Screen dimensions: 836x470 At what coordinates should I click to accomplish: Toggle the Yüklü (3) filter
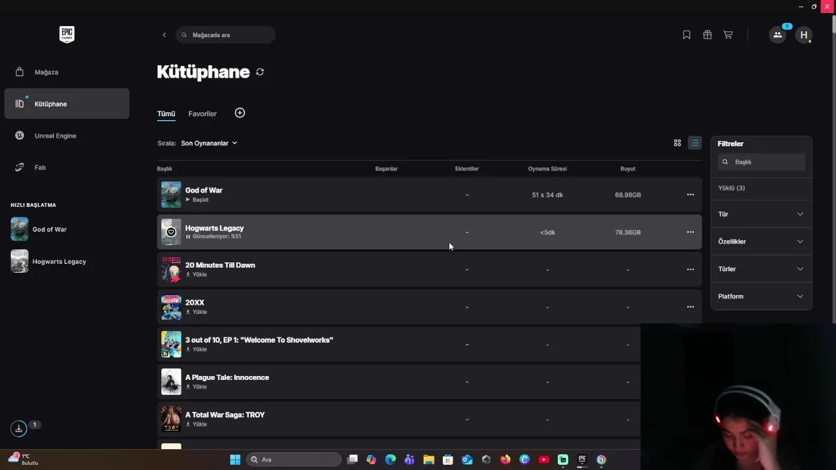click(x=731, y=188)
